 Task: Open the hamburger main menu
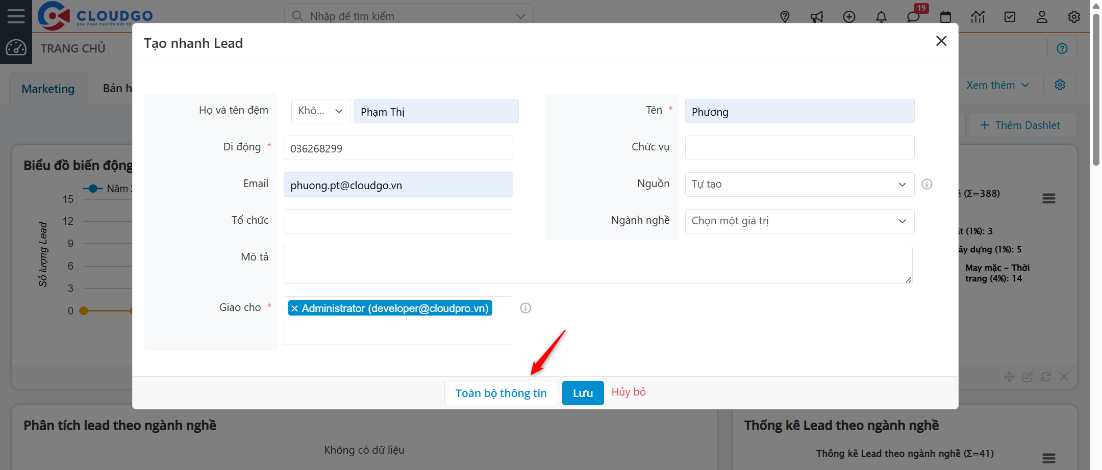tap(16, 16)
